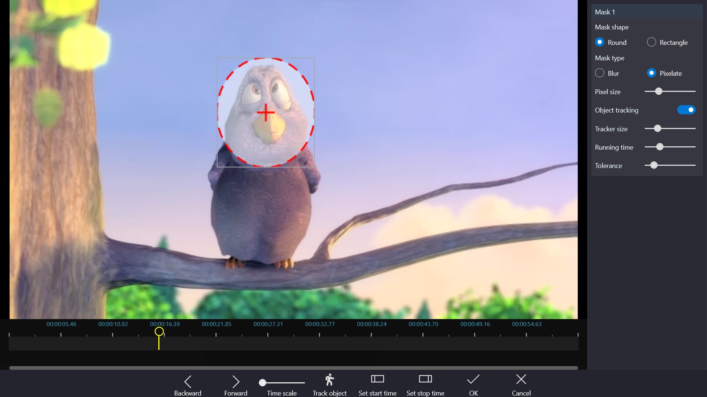Screen dimensions: 707x397
Task: Click the Cancel cross icon
Action: tap(521, 379)
